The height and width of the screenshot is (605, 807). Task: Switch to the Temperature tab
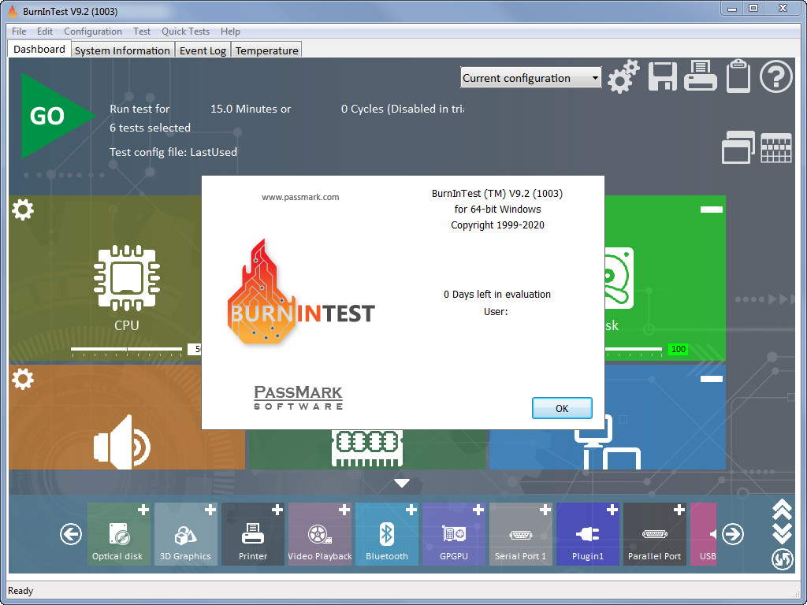pos(266,50)
